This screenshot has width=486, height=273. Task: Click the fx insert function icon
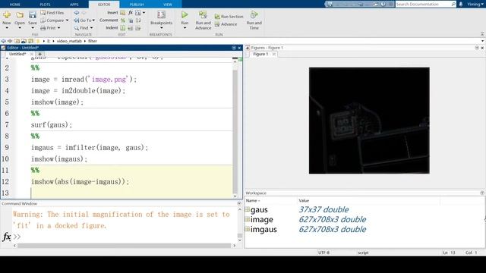pos(131,13)
